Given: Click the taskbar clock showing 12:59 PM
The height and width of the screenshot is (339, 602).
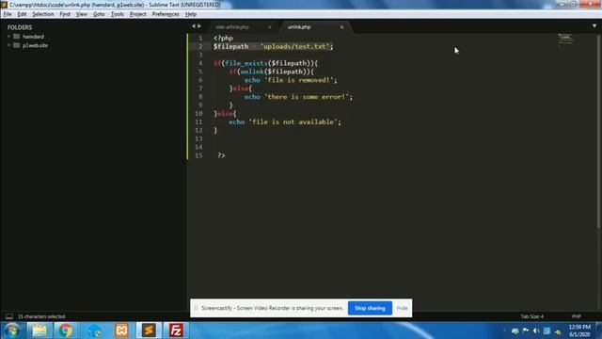Looking at the screenshot, I should [579, 331].
